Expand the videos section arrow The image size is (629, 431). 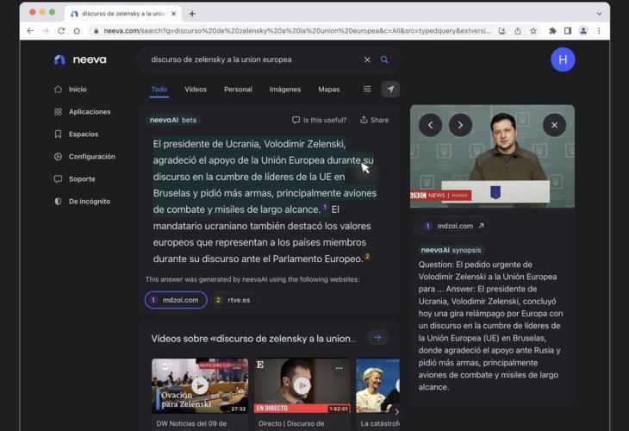(x=377, y=338)
